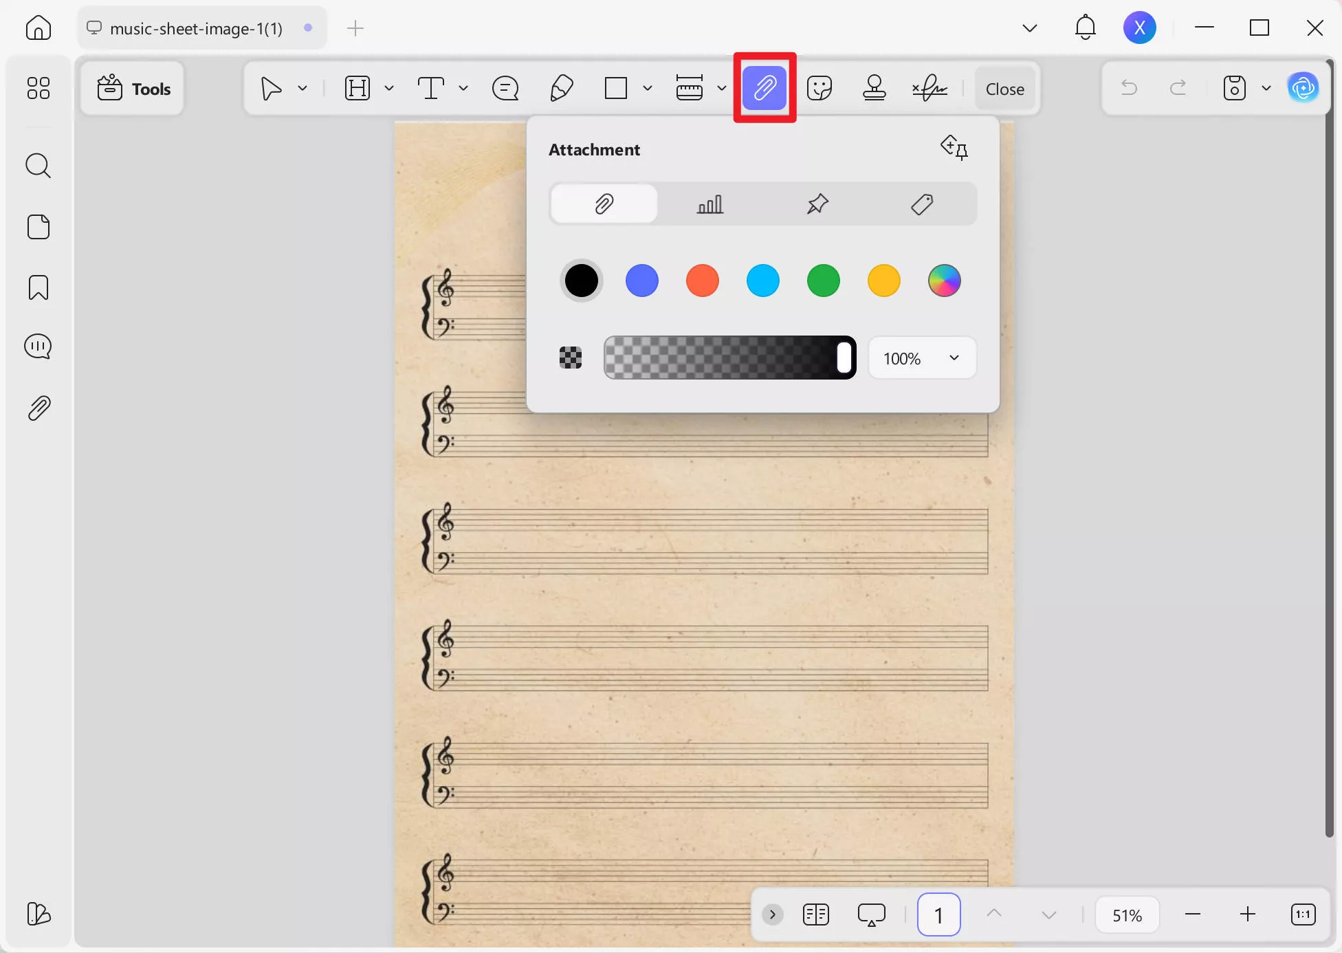Open the custom color wheel picker
Viewport: 1342px width, 953px height.
(945, 281)
